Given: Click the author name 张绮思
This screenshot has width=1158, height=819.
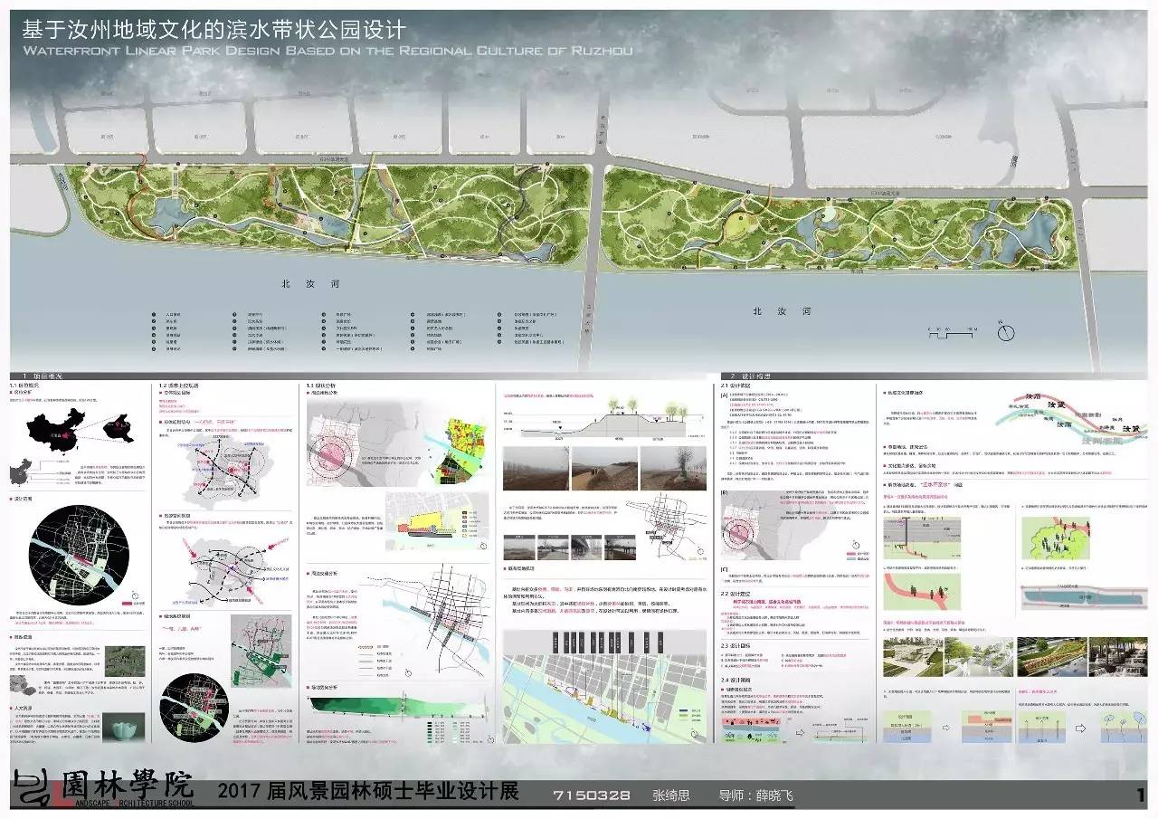Looking at the screenshot, I should [x=671, y=795].
